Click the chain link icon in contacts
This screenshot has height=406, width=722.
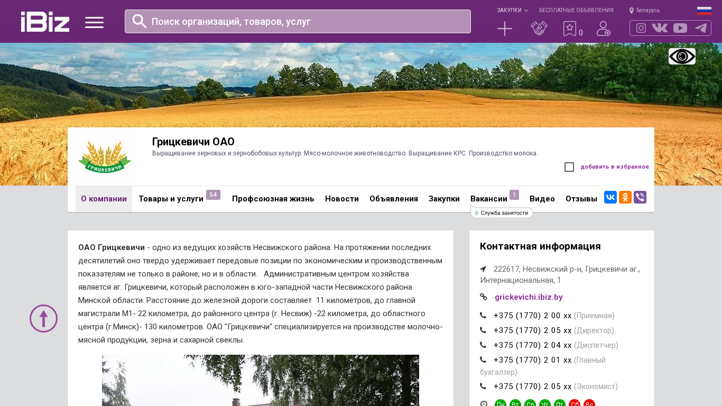coord(484,297)
